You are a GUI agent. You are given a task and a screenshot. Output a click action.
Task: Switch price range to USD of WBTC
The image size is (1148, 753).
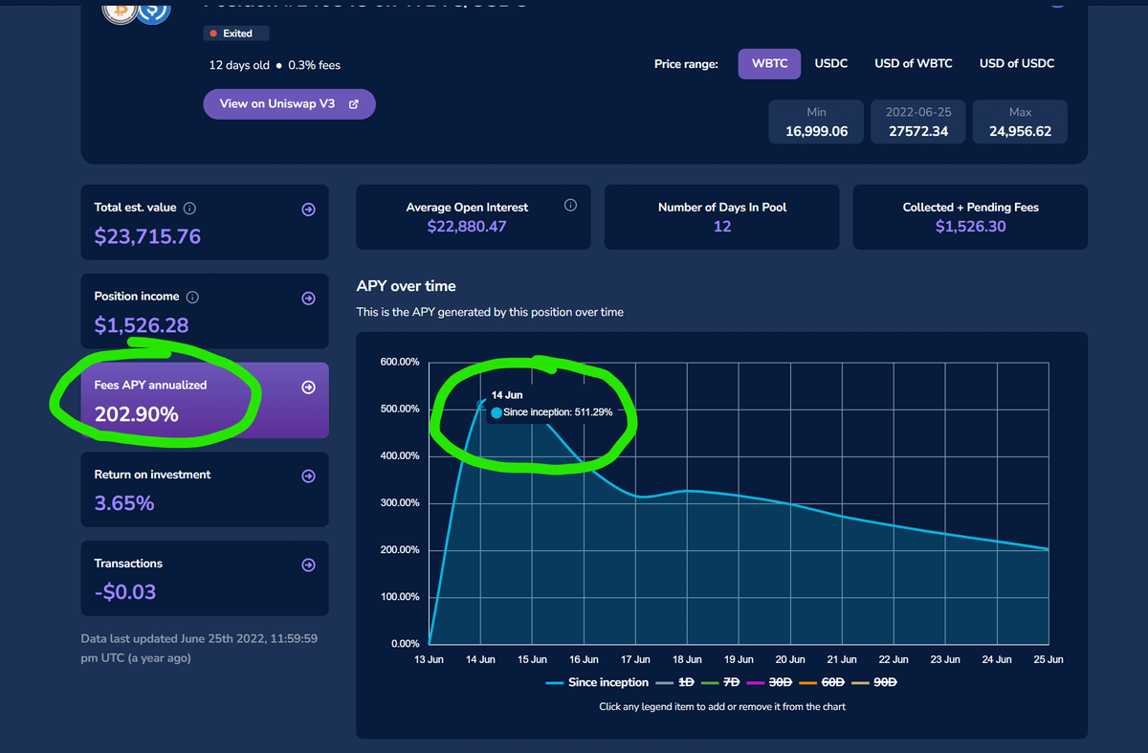click(x=913, y=64)
